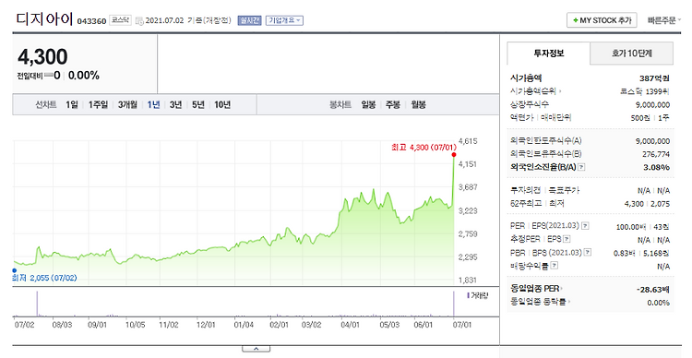The height and width of the screenshot is (358, 692).
Task: Select the 1일 line chart period
Action: 71,104
